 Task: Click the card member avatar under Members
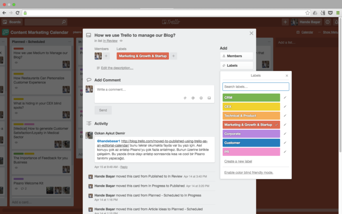[98, 56]
